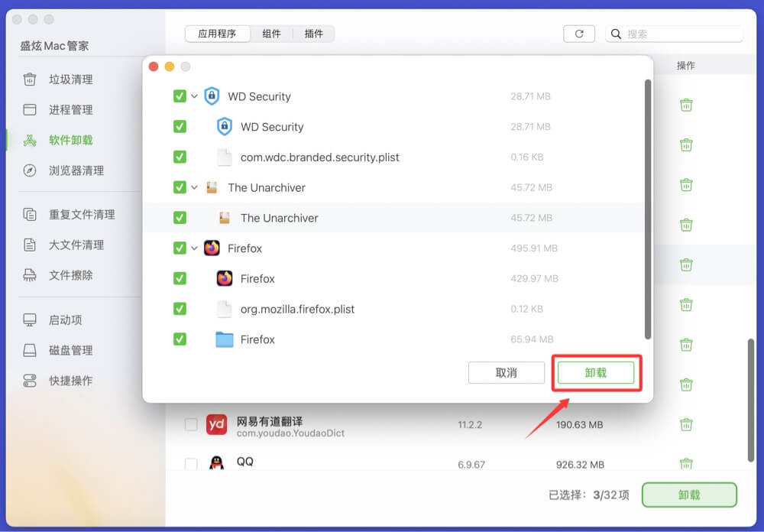Collapse the WD Security group
The width and height of the screenshot is (764, 532).
193,96
